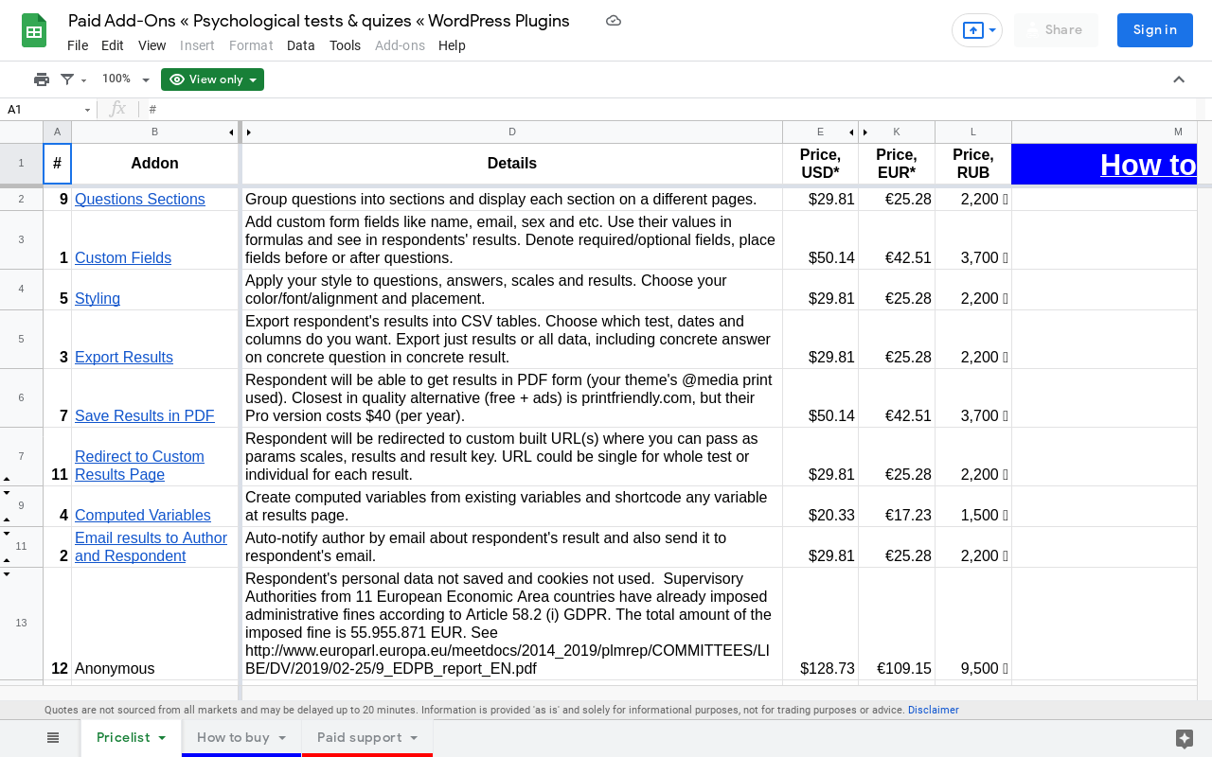Collapse the menus with the chevron
1212x757 pixels.
pyautogui.click(x=1179, y=79)
